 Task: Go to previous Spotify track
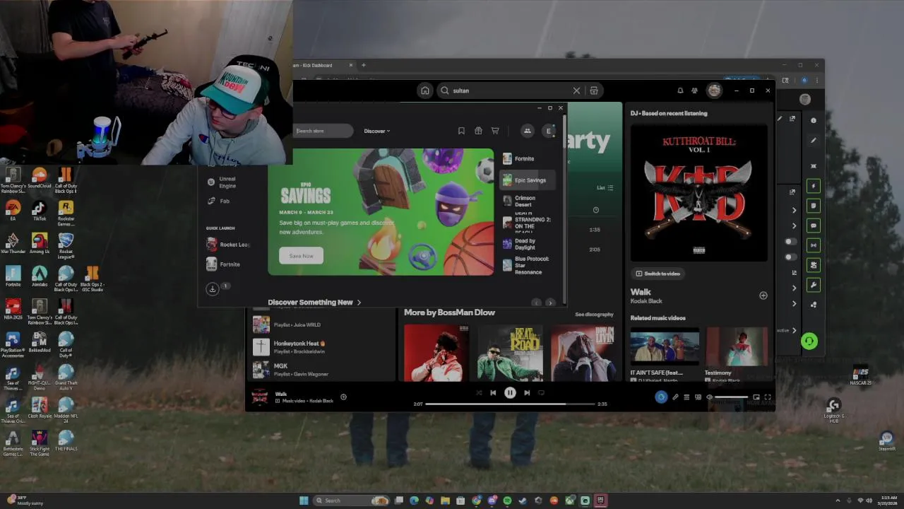coord(493,393)
